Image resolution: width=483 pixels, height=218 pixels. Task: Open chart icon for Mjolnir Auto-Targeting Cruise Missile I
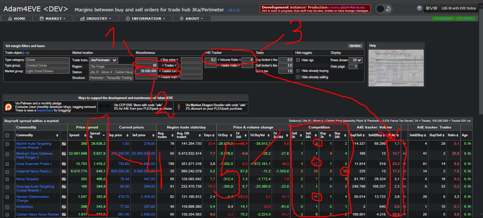coord(64,144)
